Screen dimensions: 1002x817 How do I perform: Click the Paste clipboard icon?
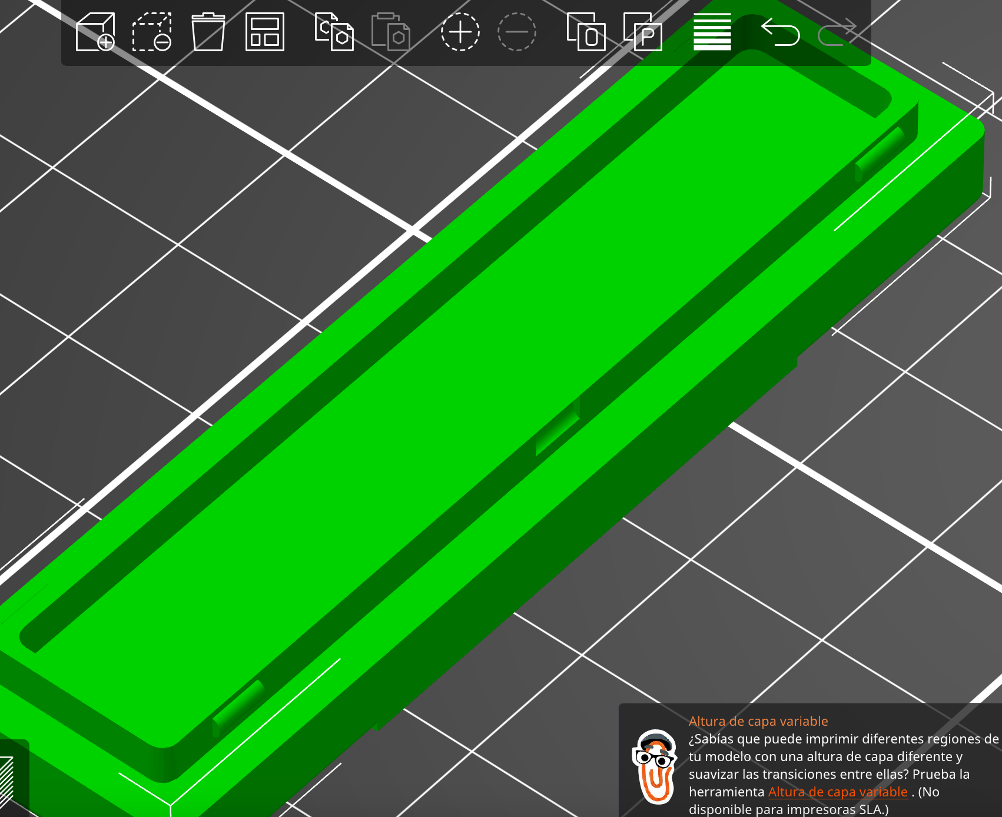coord(390,32)
